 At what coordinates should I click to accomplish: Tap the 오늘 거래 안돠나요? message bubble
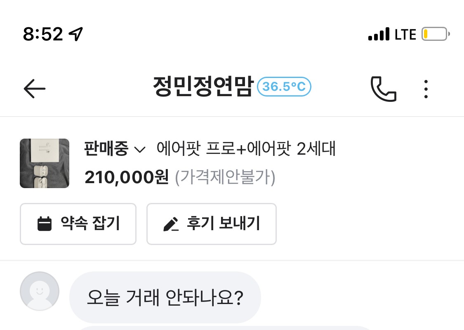point(165,297)
